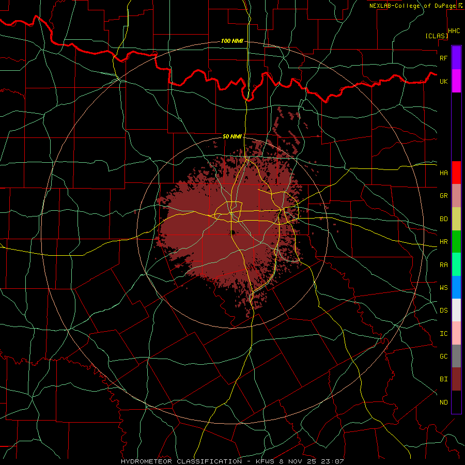This screenshot has width=465, height=465.
Task: Click the BD yellow legend swatch
Action: pos(456,219)
